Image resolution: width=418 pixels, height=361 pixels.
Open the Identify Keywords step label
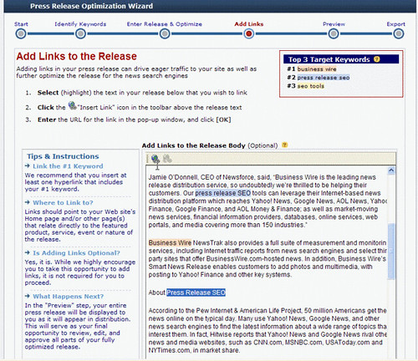point(80,24)
